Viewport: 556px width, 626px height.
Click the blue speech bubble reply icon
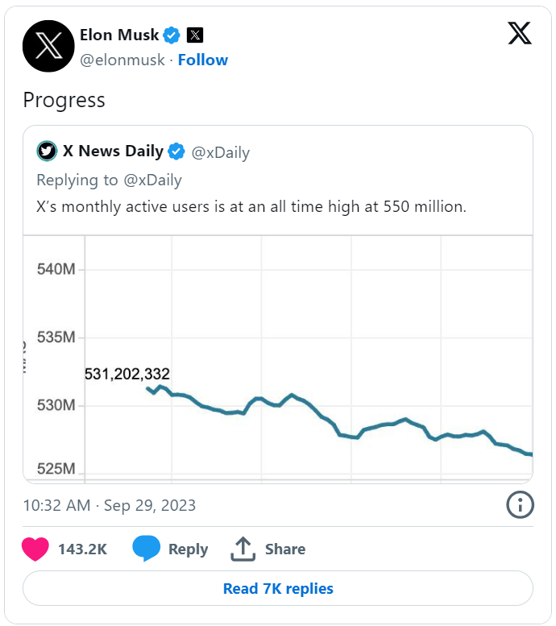coord(146,549)
